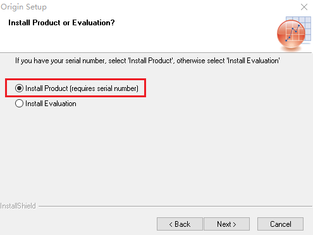
Task: Click the Origin Setup title bar text
Action: point(23,7)
